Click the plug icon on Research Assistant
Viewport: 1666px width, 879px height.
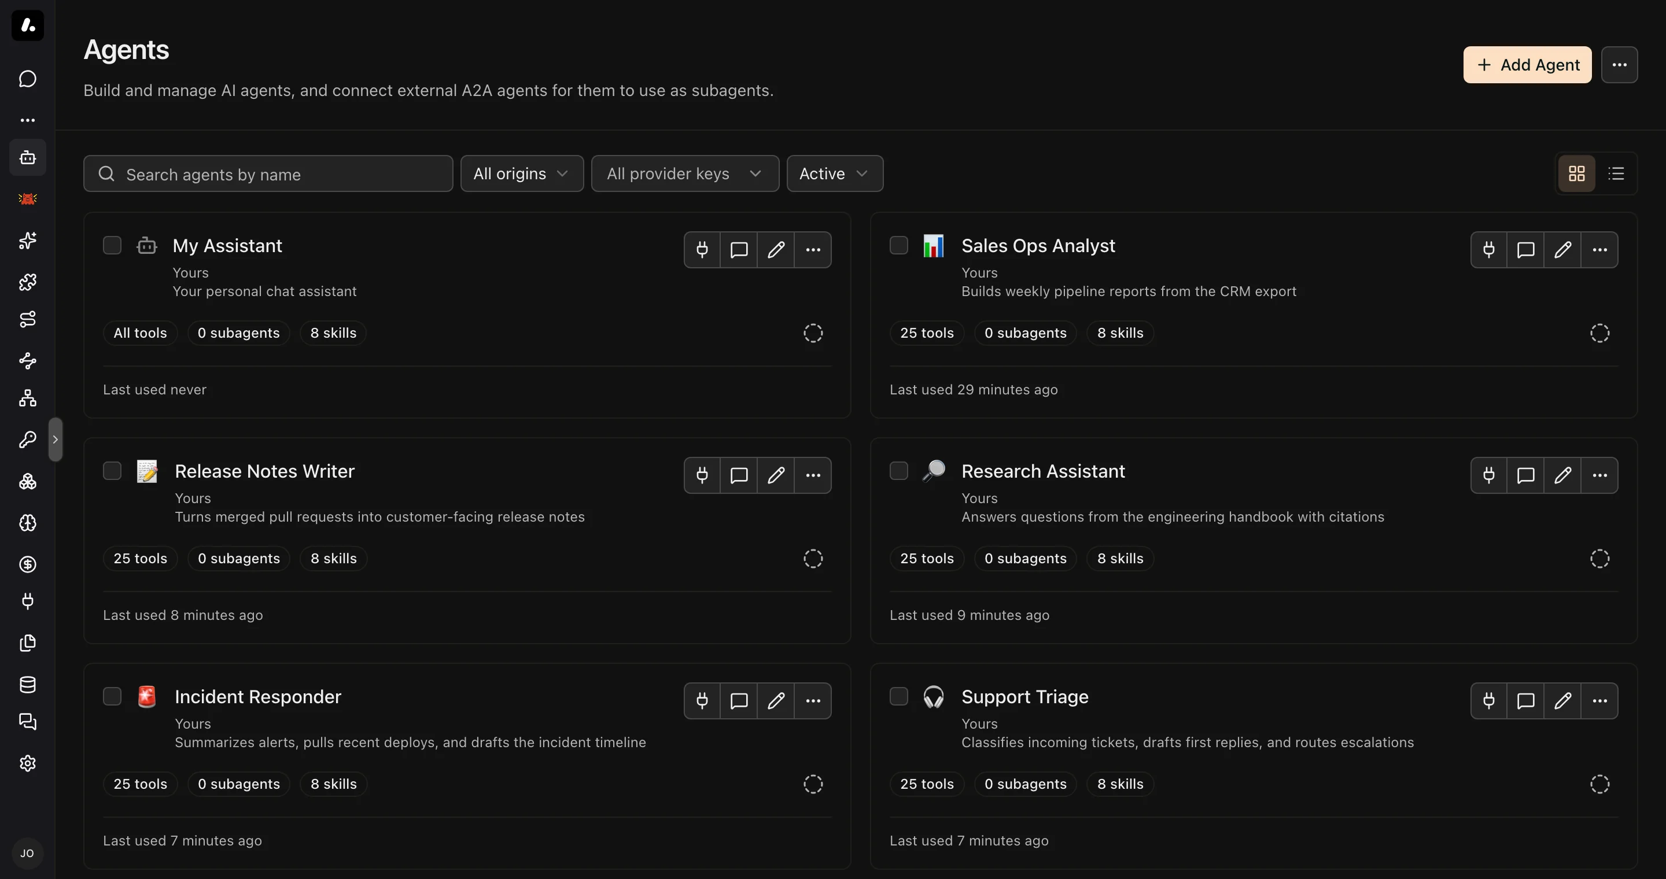pyautogui.click(x=1489, y=475)
